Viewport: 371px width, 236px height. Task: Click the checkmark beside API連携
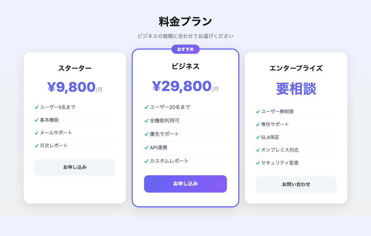pyautogui.click(x=147, y=148)
